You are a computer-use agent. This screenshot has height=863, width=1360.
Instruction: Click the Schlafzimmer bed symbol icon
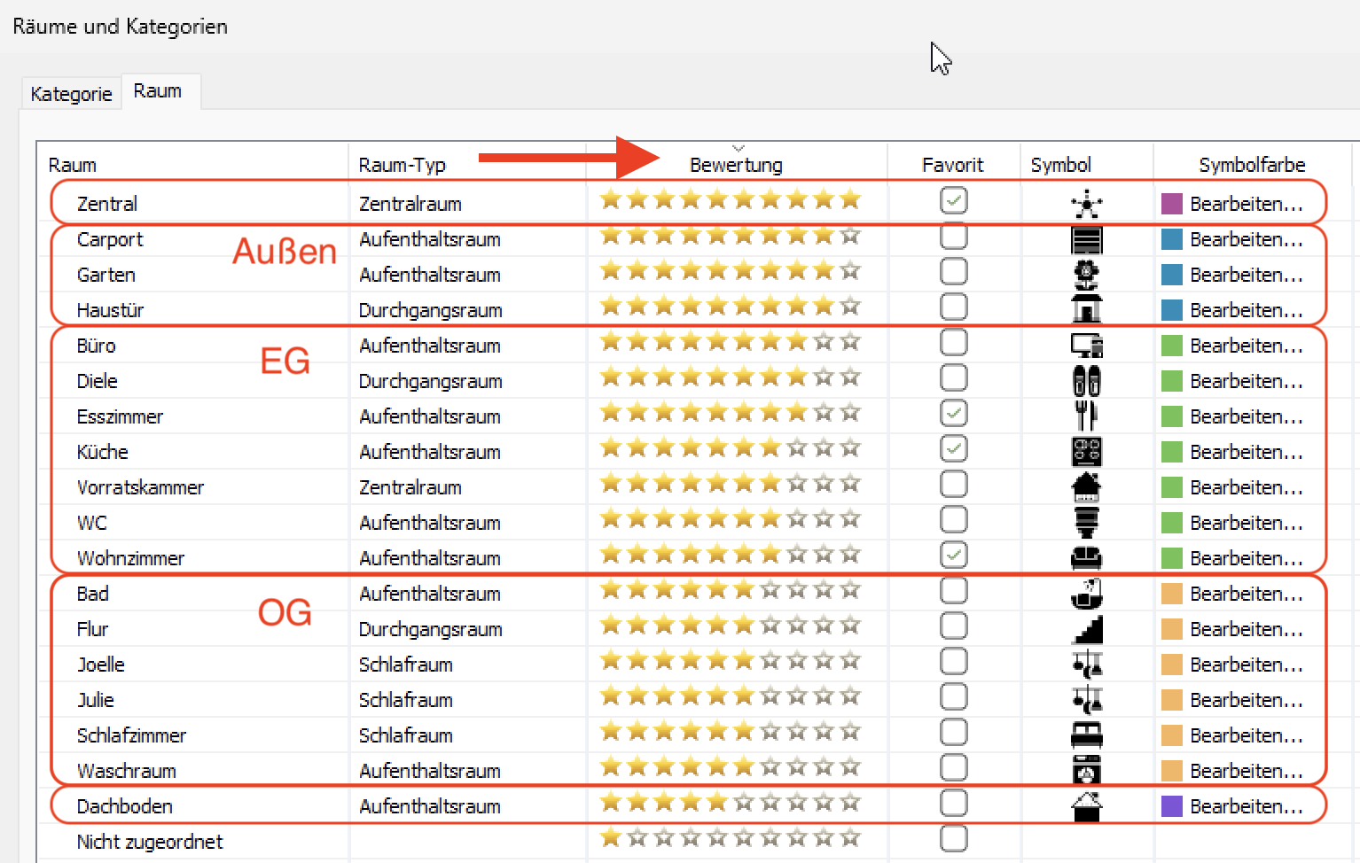pos(1086,735)
